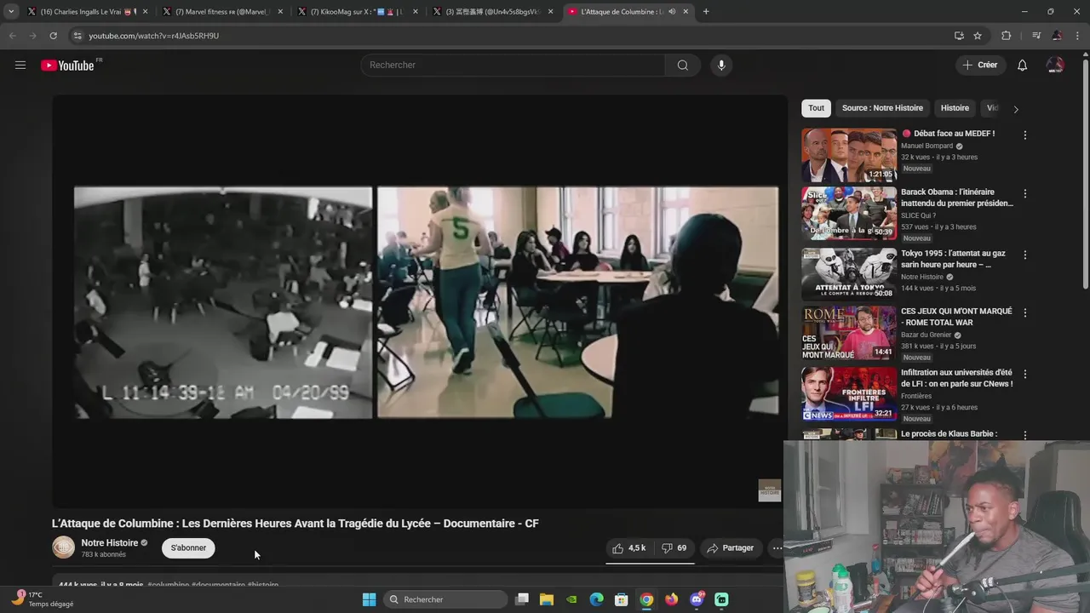Open more actions ellipsis beside Partager
Screen dimensions: 1090x613
click(x=776, y=548)
